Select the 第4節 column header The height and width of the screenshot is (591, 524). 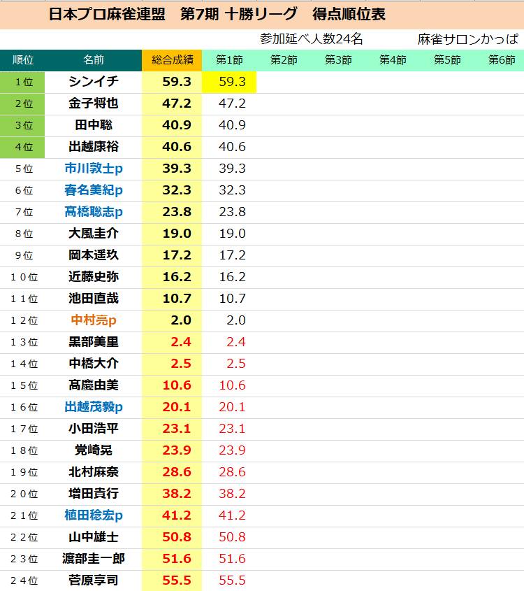point(393,60)
